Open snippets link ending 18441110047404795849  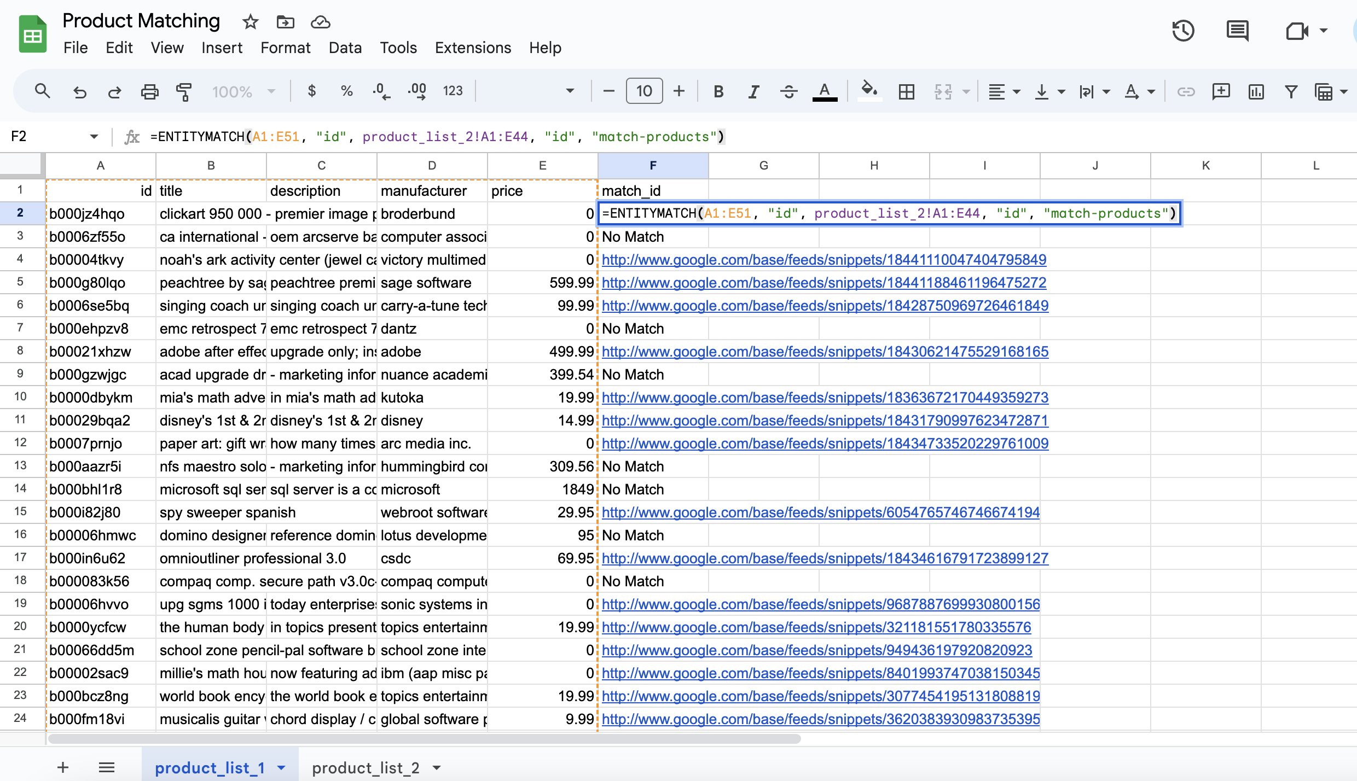[x=824, y=260]
